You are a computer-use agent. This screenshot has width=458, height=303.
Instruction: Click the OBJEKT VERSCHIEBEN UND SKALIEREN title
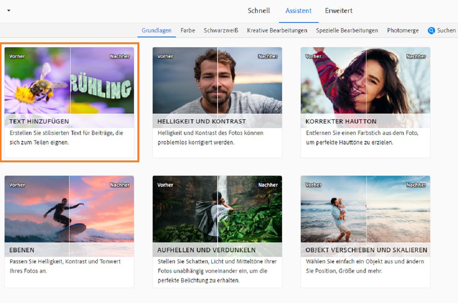(x=366, y=250)
